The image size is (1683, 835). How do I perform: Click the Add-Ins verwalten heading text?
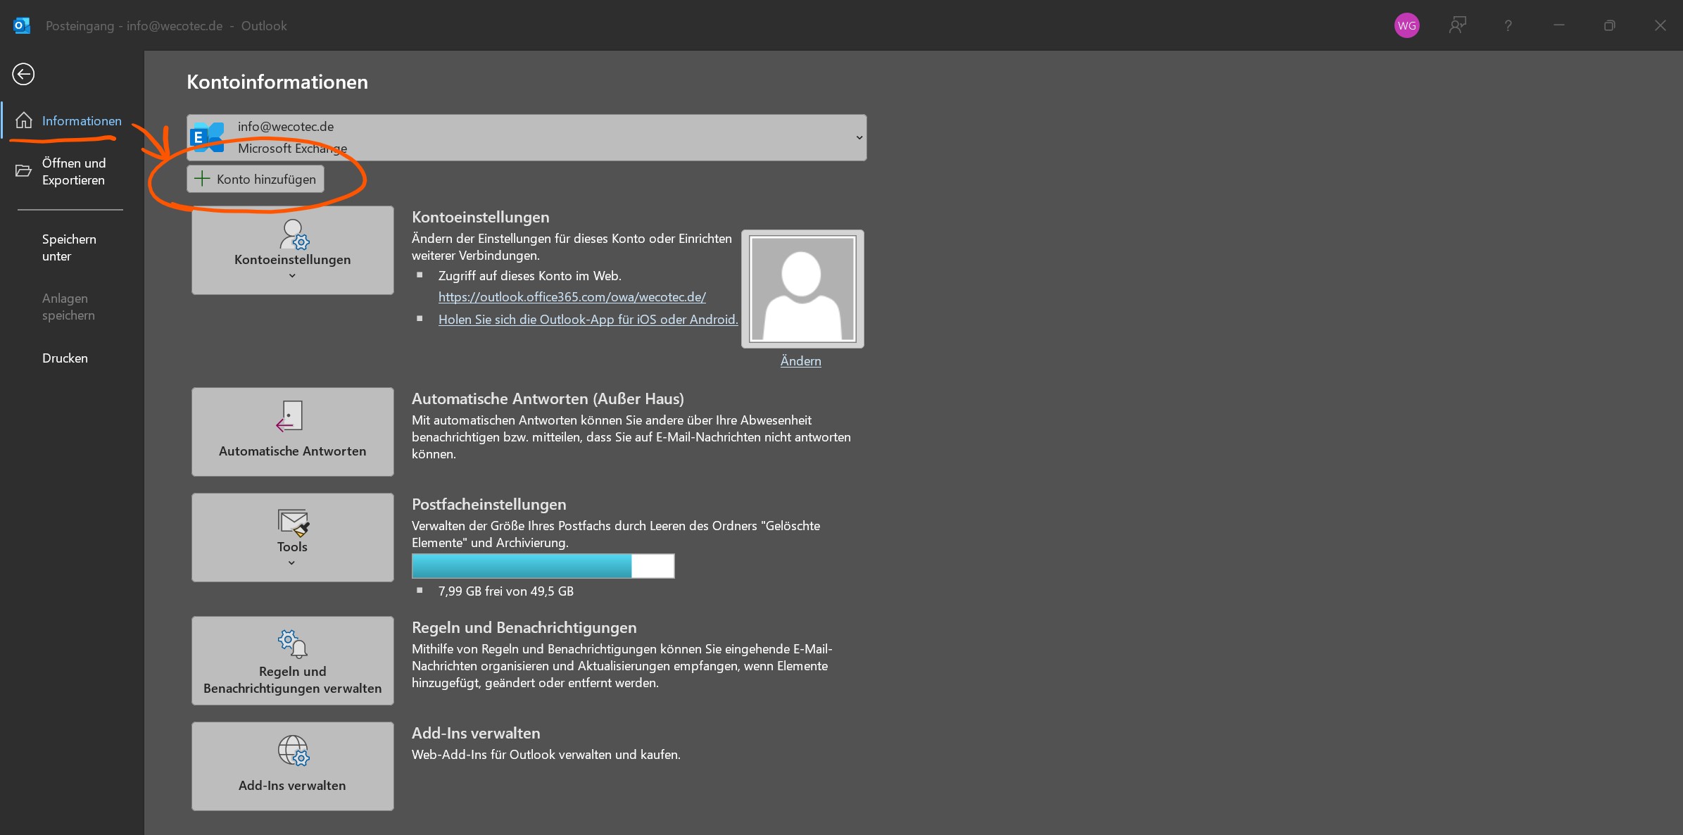(476, 733)
